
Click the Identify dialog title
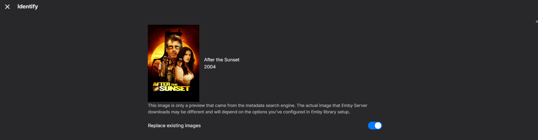pos(28,6)
